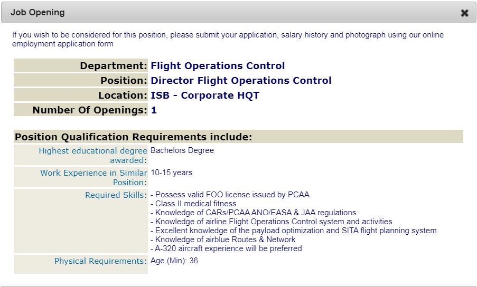The width and height of the screenshot is (477, 287).
Task: Select the Director Flight Operations Control text
Action: (241, 81)
